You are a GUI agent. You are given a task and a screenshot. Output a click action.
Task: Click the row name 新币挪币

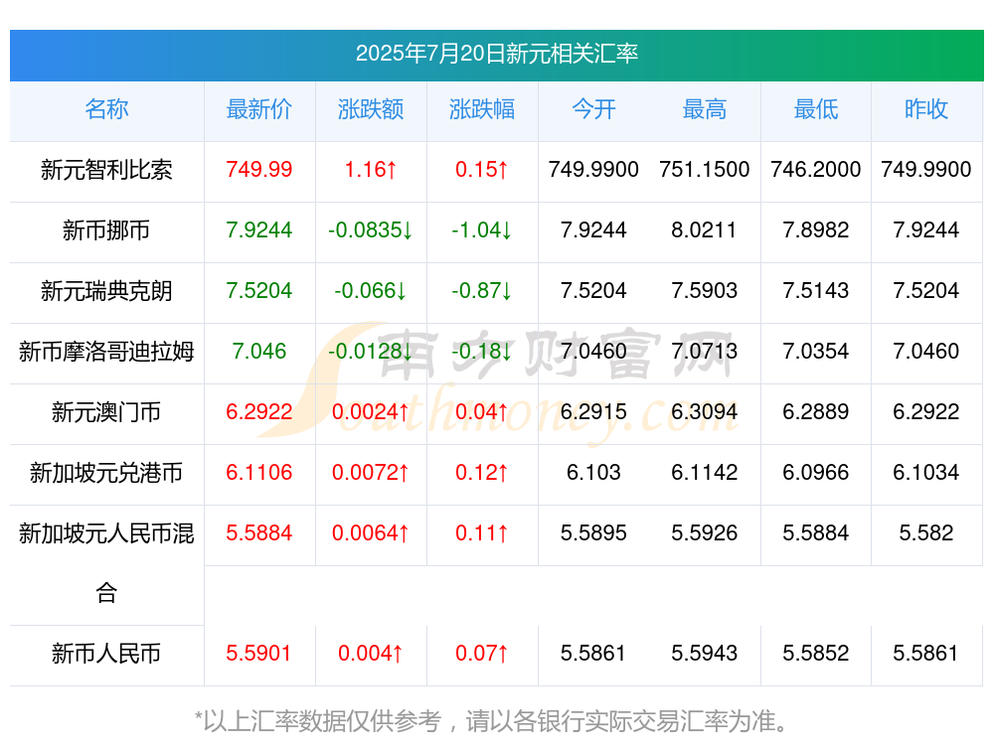(106, 230)
